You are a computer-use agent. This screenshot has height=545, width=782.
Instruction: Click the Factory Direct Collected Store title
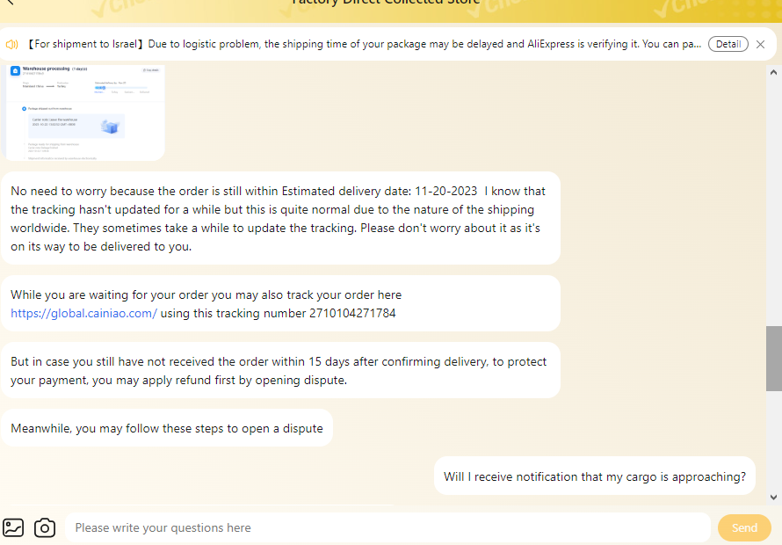tap(387, 2)
